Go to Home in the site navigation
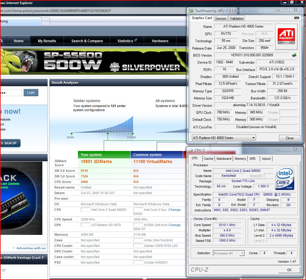The image size is (306, 280). coord(19,41)
